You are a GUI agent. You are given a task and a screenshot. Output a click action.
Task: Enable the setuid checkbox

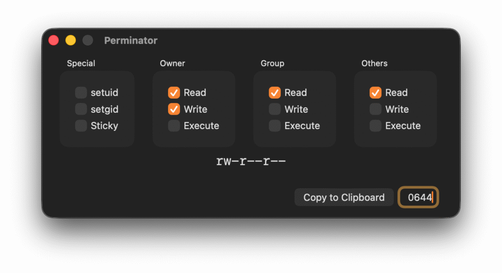coord(81,93)
